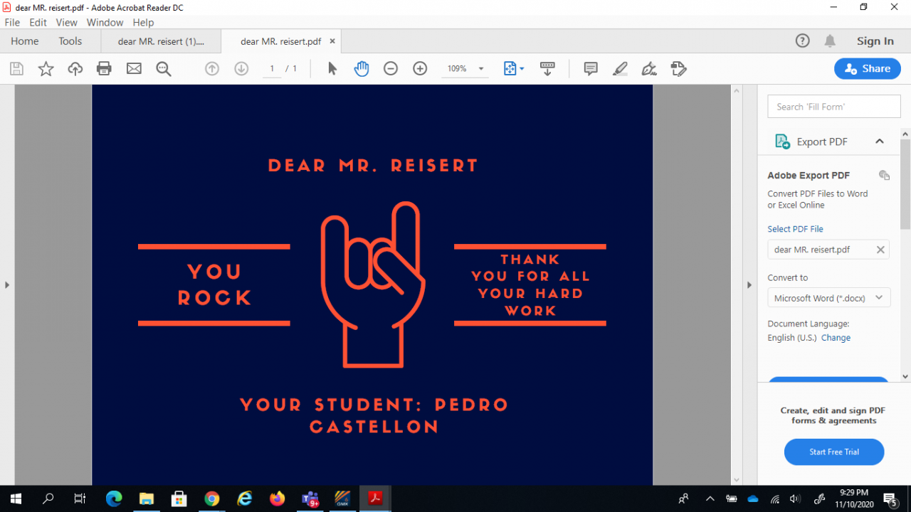Click the Share button
The image size is (911, 512).
(868, 69)
